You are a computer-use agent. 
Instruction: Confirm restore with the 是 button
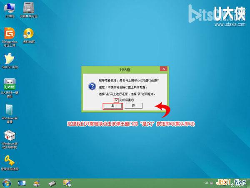(112, 106)
